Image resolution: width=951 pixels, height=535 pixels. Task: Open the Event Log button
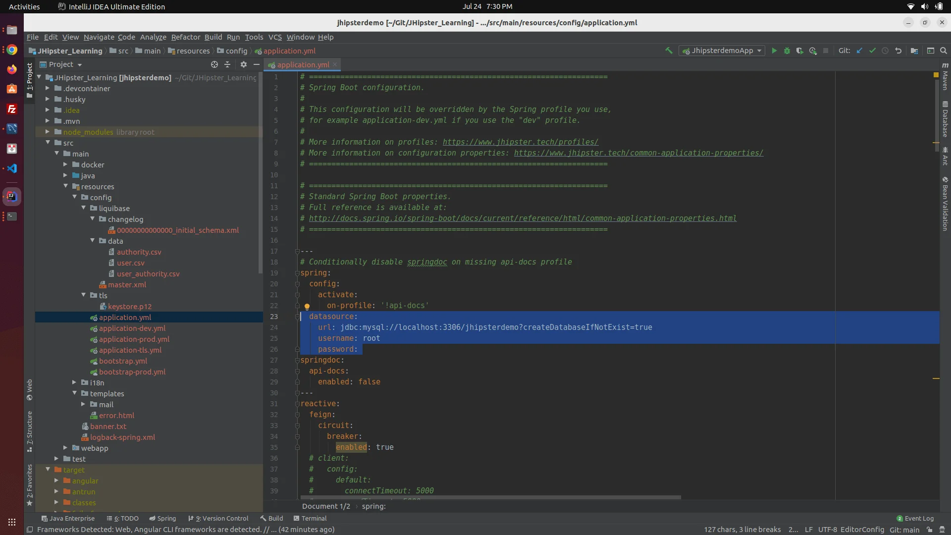click(x=915, y=518)
